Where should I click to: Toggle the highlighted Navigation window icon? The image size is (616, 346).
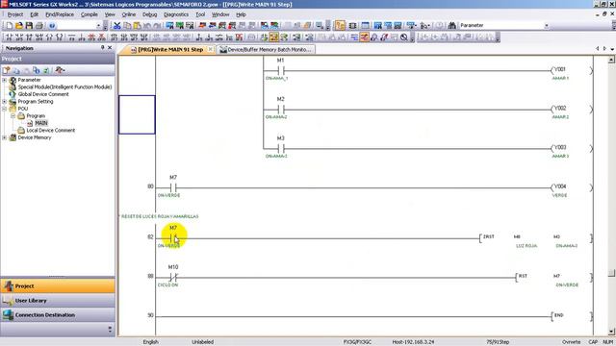click(340, 26)
